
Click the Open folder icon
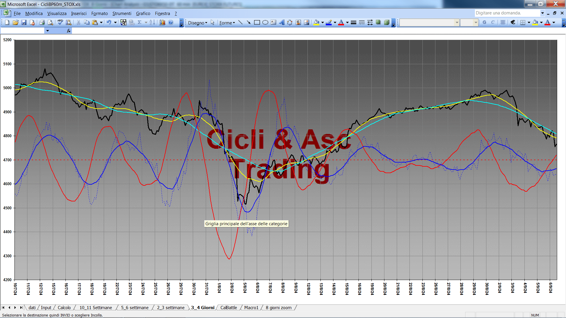[16, 22]
